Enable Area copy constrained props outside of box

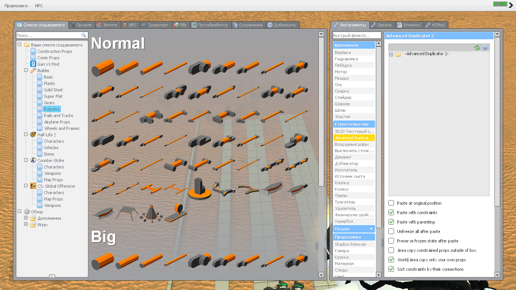pos(391,250)
